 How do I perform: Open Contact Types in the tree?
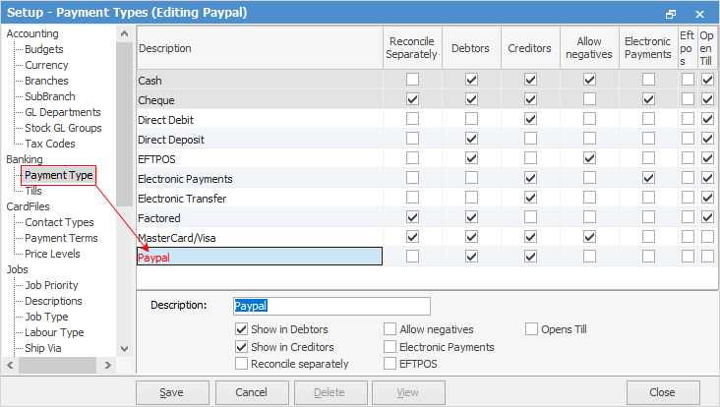(x=59, y=222)
